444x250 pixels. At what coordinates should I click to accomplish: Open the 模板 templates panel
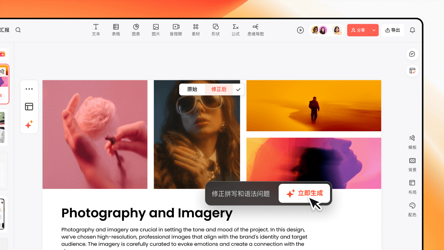pos(412,142)
